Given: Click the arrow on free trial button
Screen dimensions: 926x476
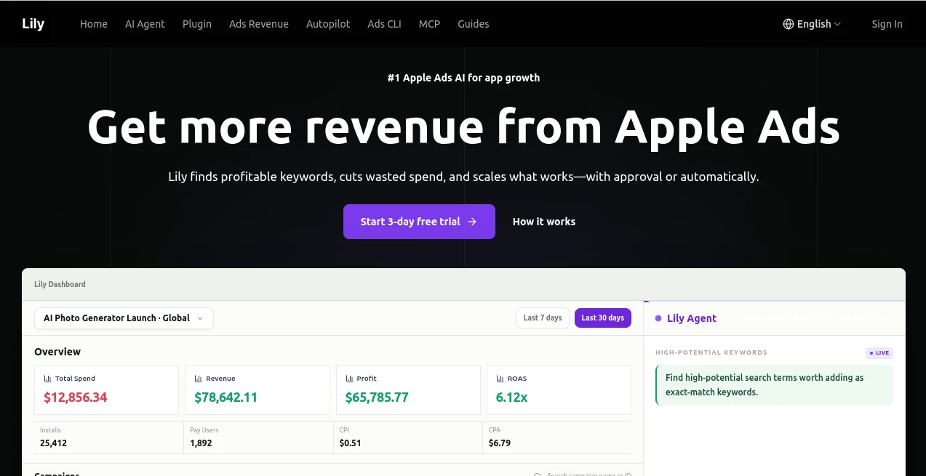Looking at the screenshot, I should 472,222.
